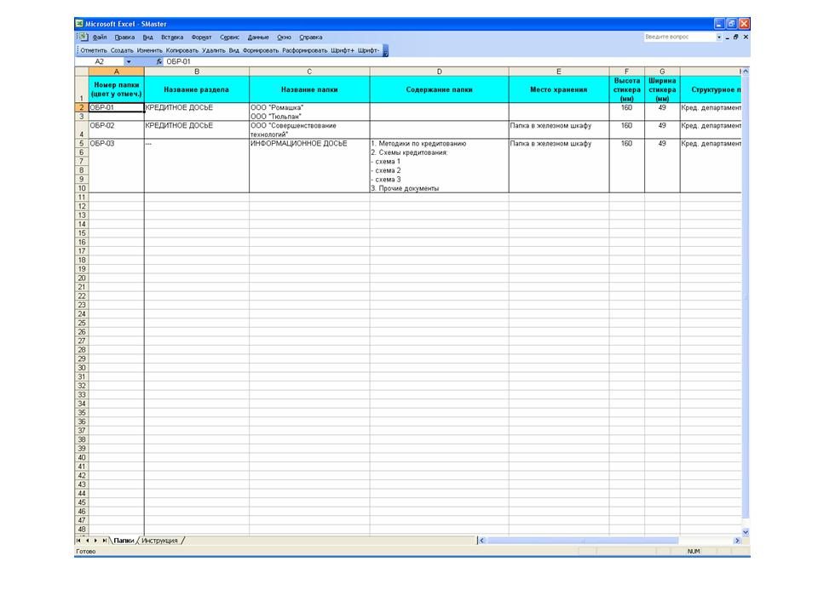
Task: Select cell 'ООО "Ромашка"'
Action: pyautogui.click(x=309, y=107)
